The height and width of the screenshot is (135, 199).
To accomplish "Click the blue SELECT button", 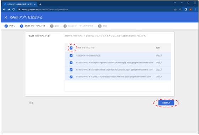I will tap(166, 103).
